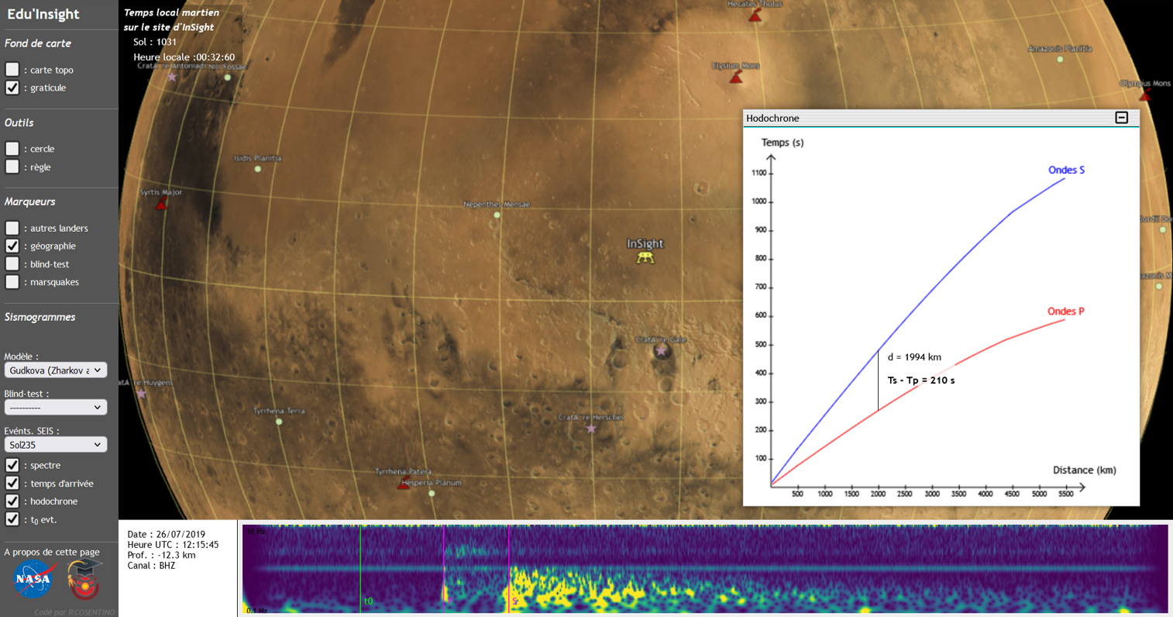
Task: Click Tyrrhena Terra green dot marker
Action: pos(279,422)
